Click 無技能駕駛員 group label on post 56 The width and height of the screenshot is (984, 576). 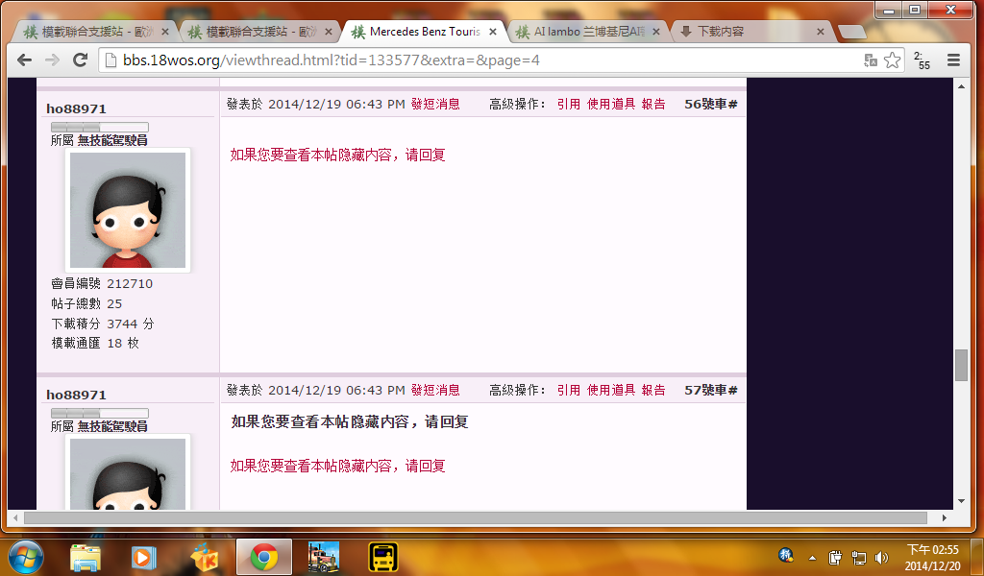point(112,140)
